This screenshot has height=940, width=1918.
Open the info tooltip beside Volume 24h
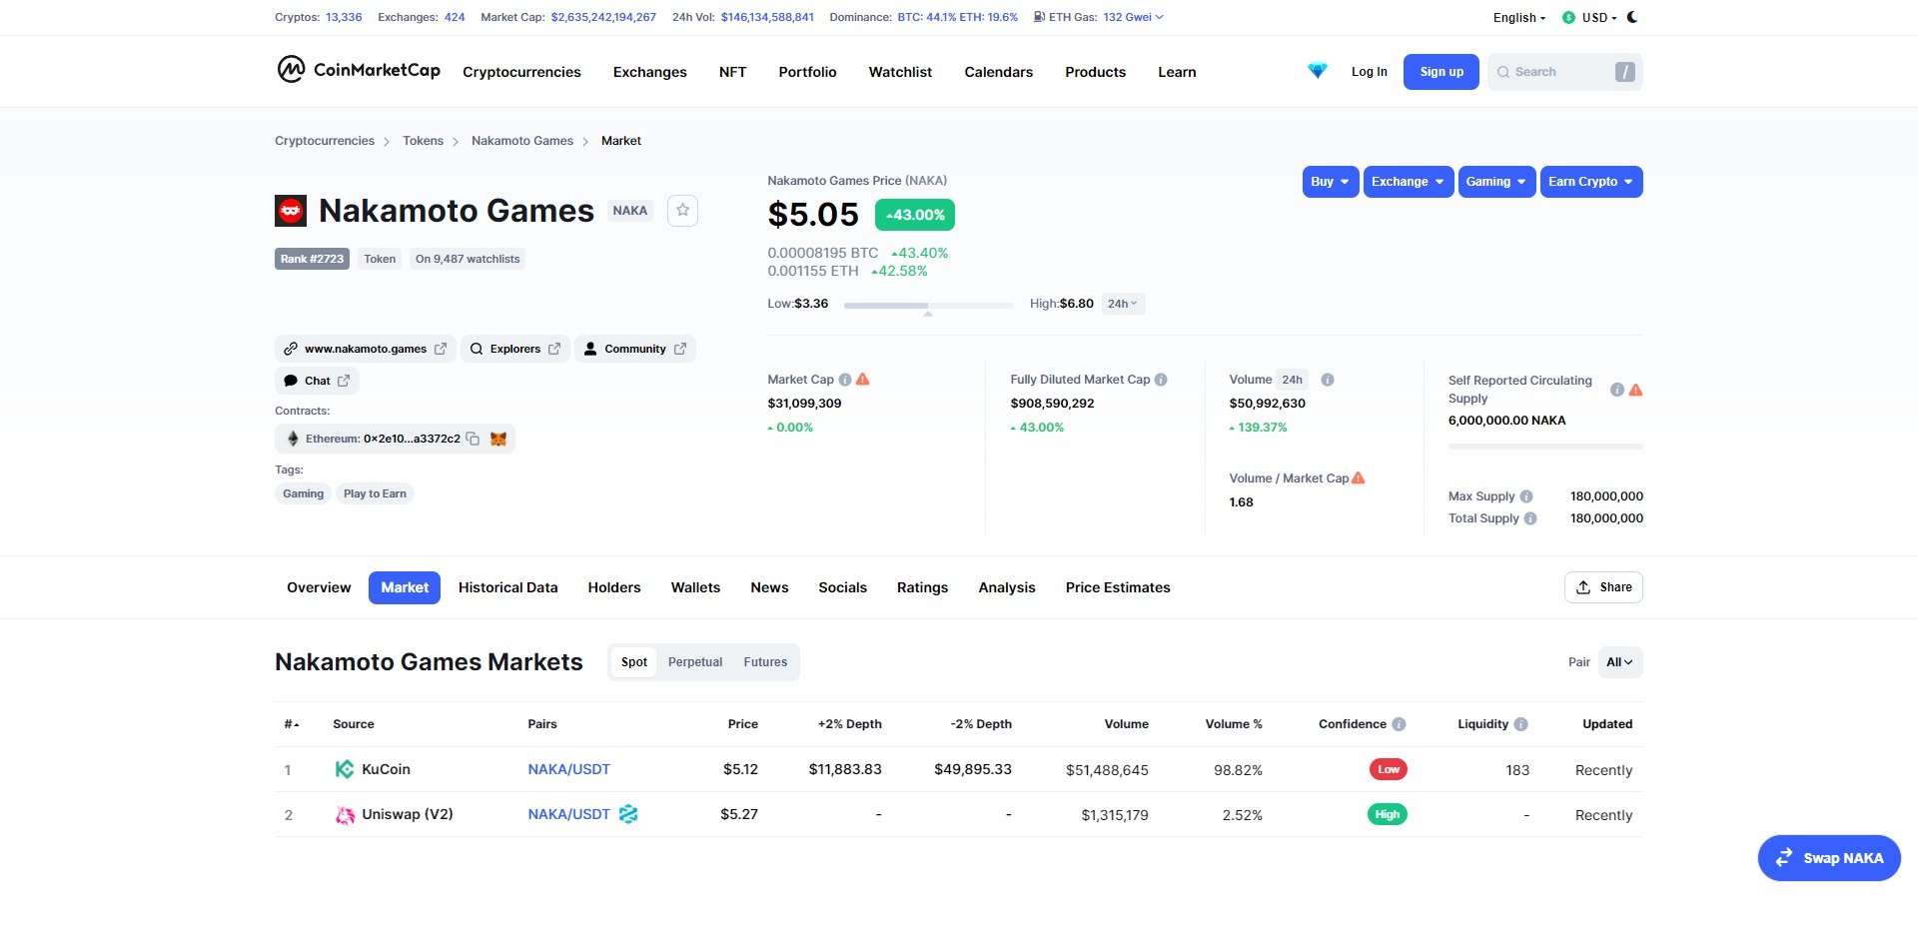point(1328,380)
